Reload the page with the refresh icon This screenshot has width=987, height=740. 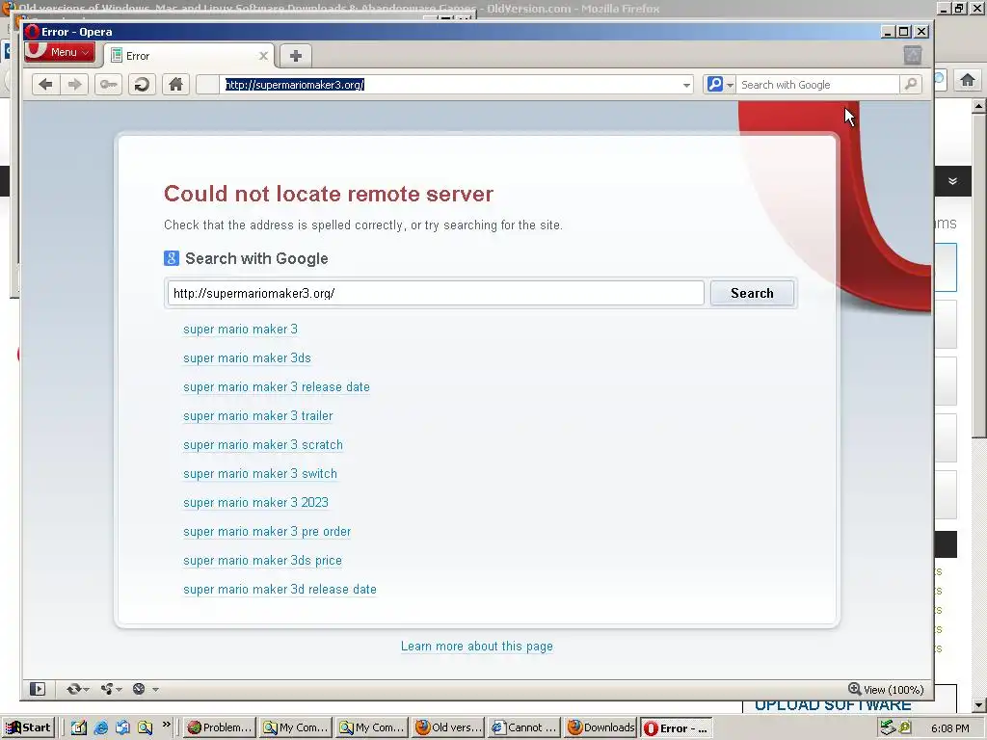[143, 85]
